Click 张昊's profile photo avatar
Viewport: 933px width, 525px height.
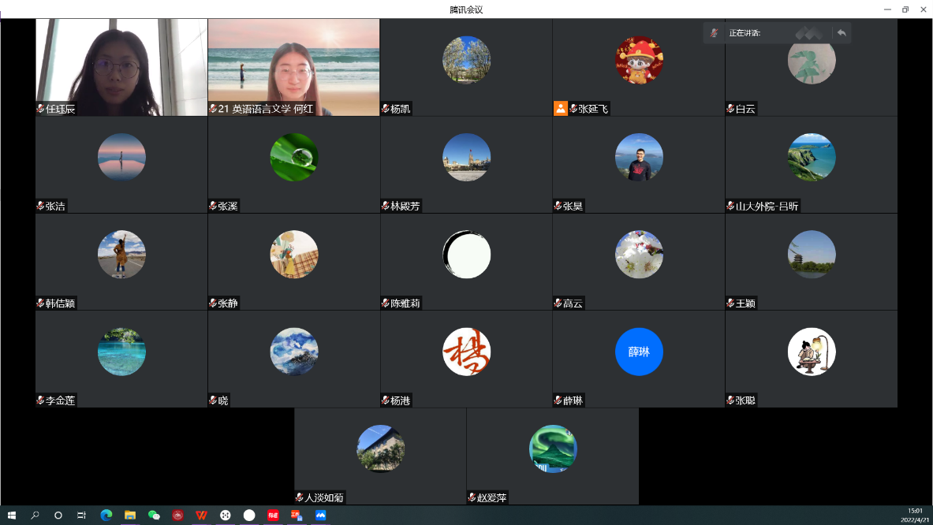coord(639,158)
